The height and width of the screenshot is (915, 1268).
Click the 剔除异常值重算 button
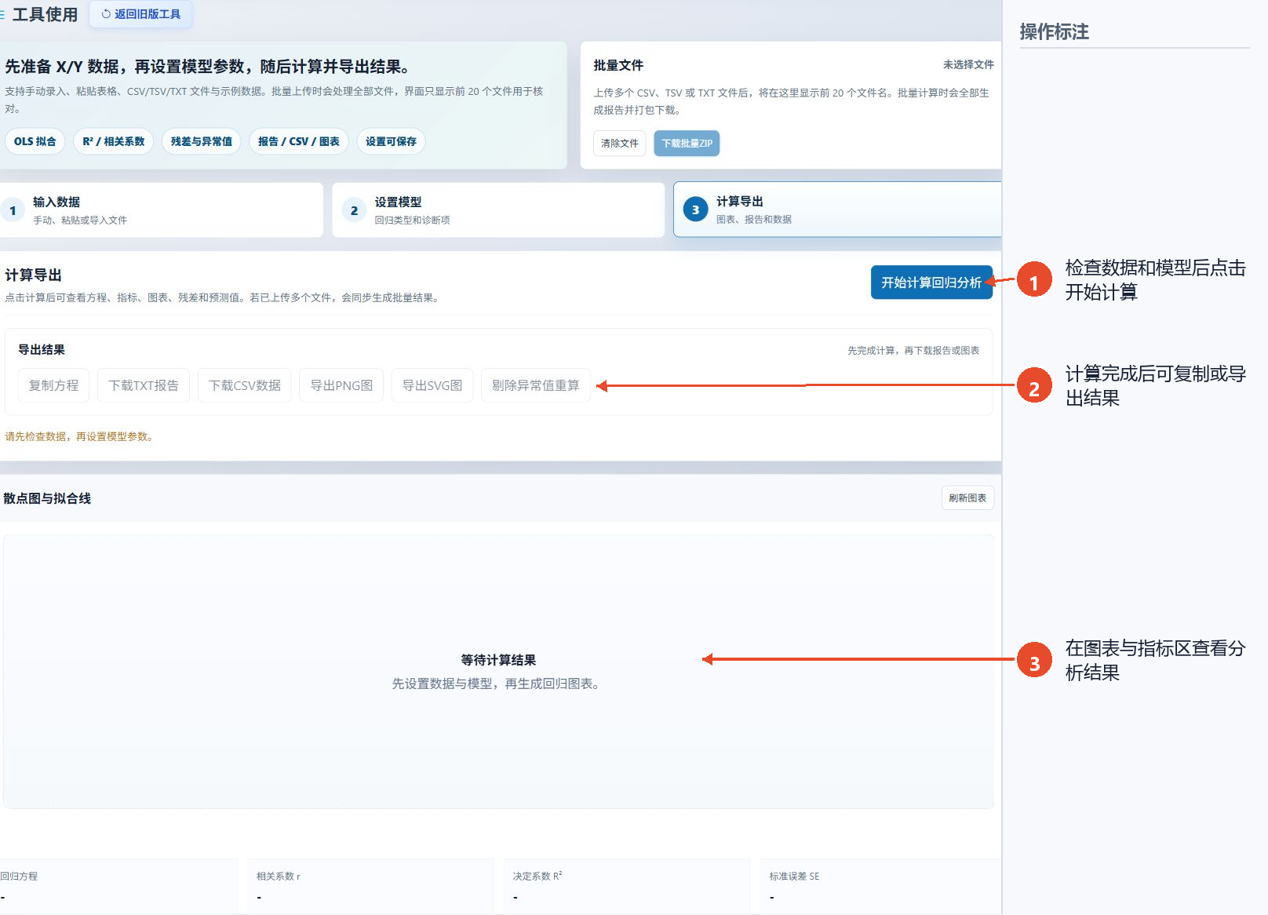tap(535, 385)
